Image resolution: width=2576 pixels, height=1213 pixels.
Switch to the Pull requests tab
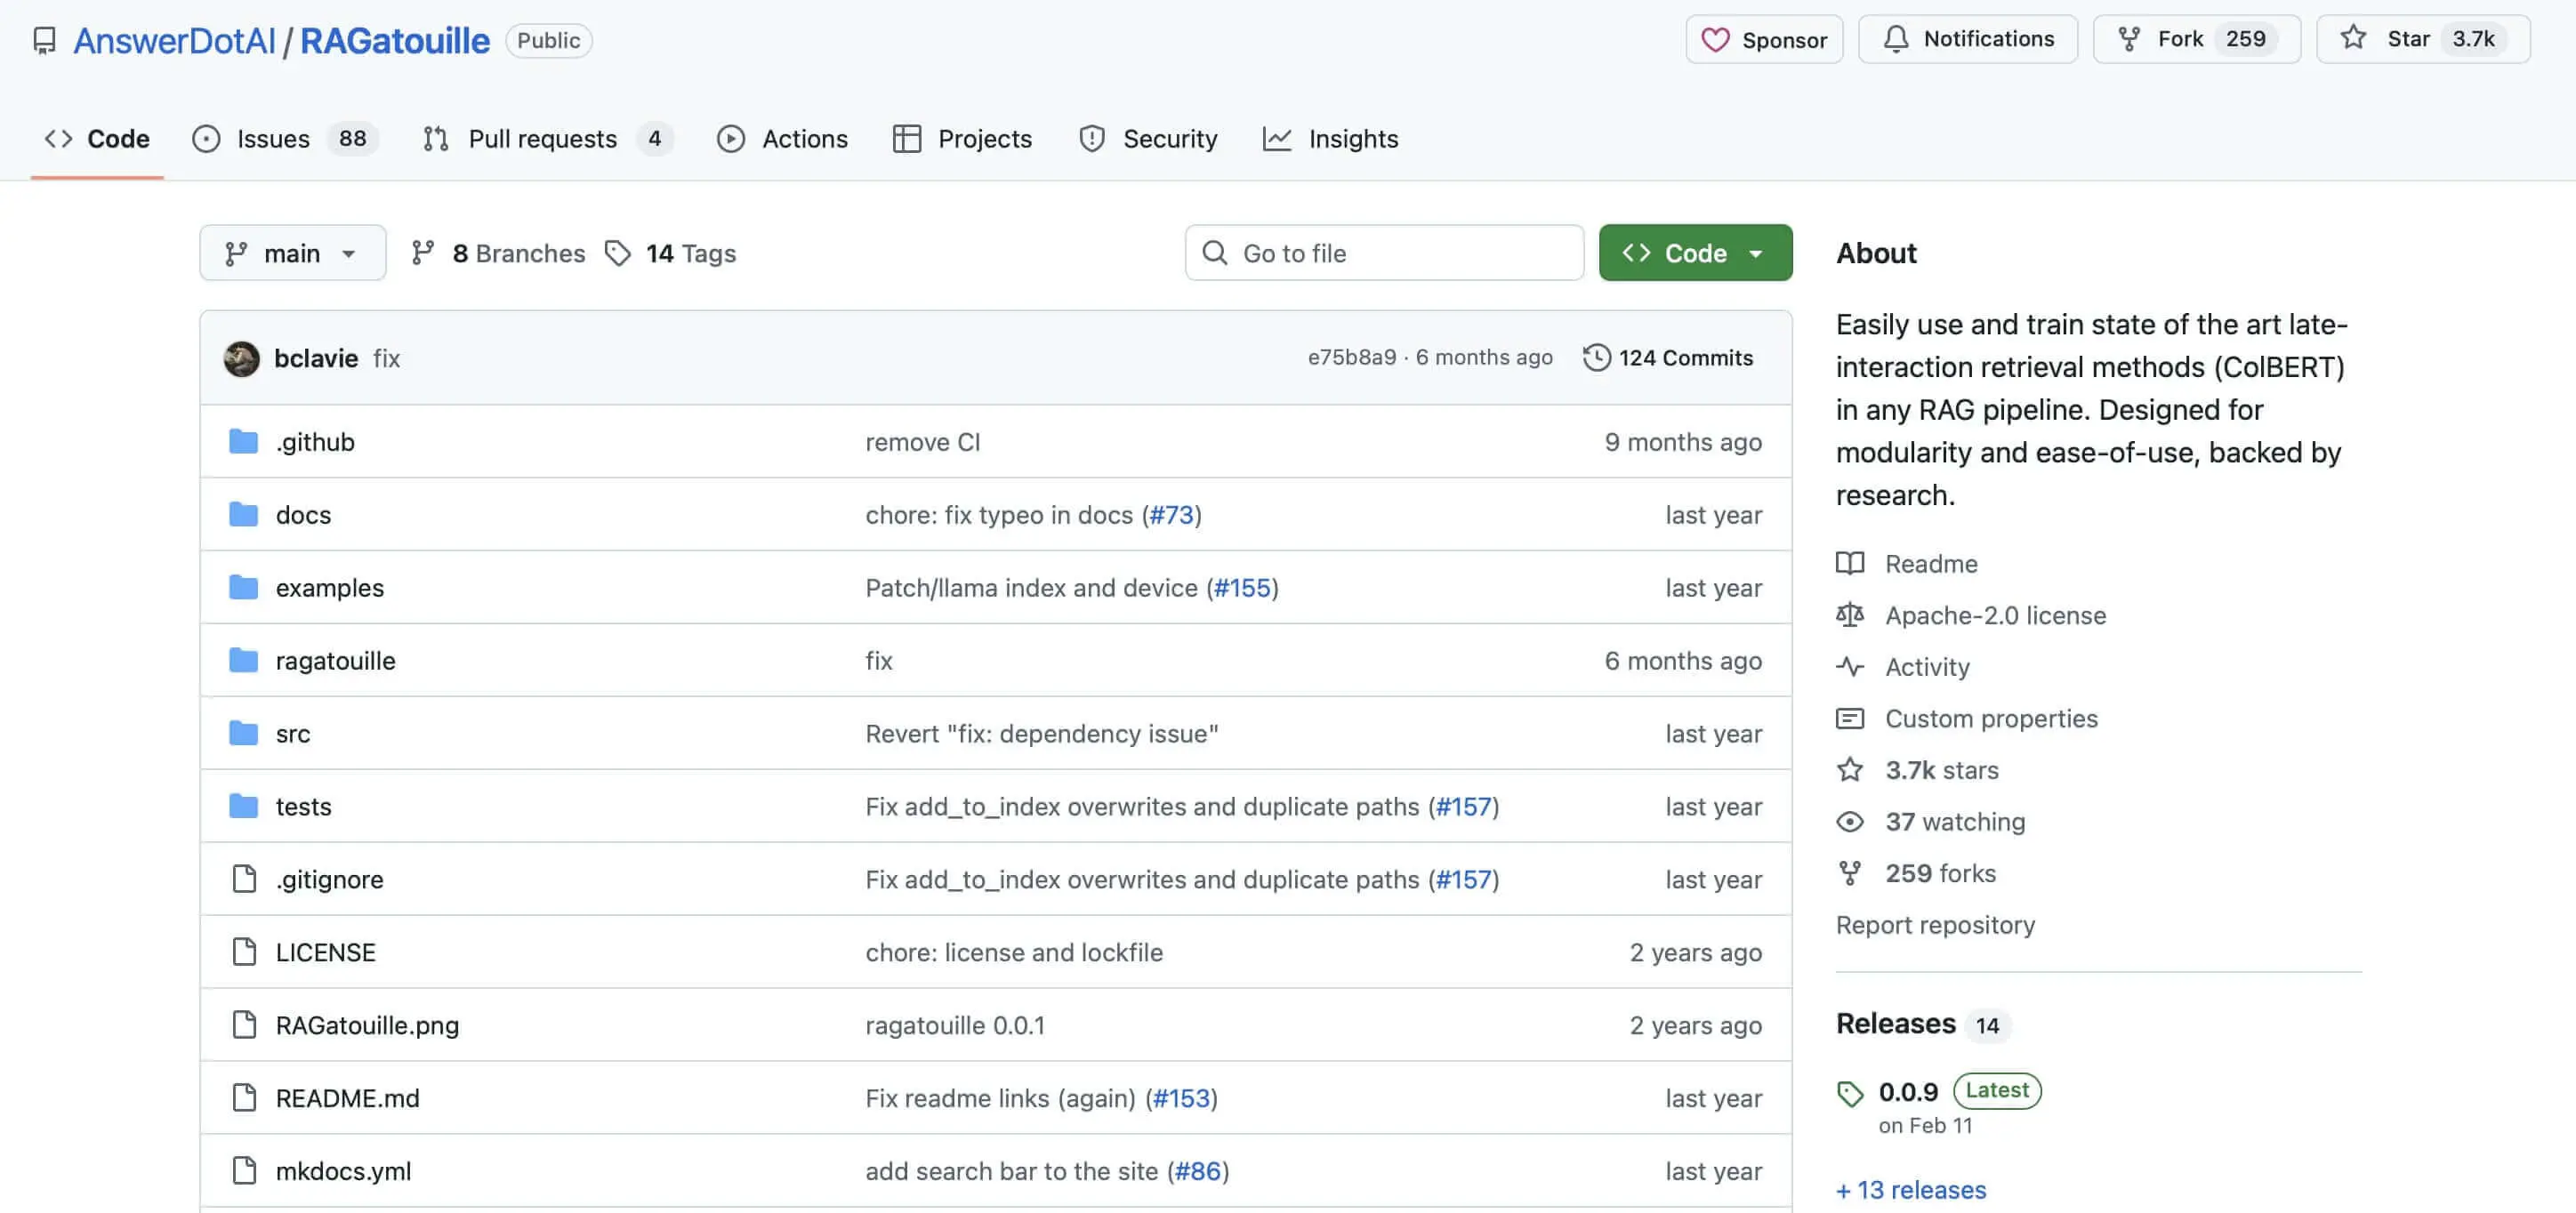(x=543, y=139)
